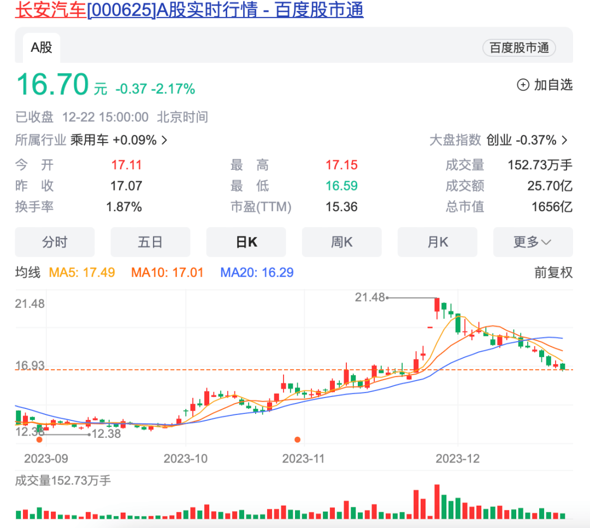Select the 日K chart tab
590x528 pixels.
point(246,242)
